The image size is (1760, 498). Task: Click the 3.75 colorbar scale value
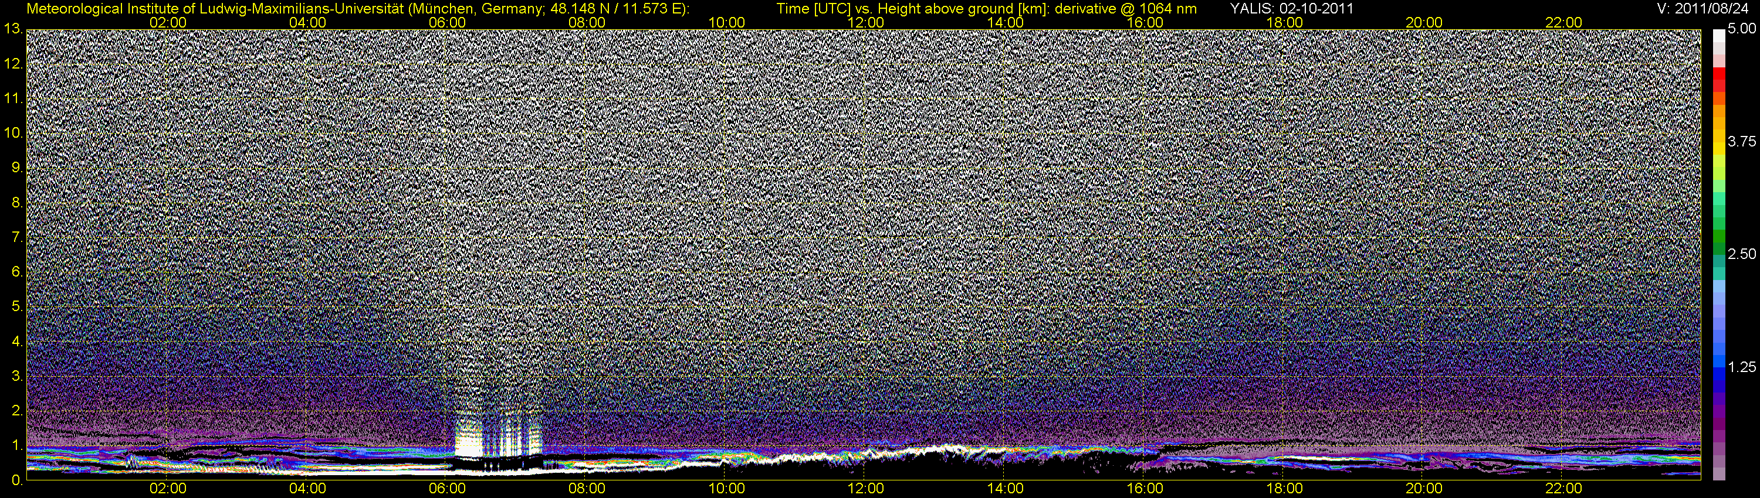tap(1742, 141)
